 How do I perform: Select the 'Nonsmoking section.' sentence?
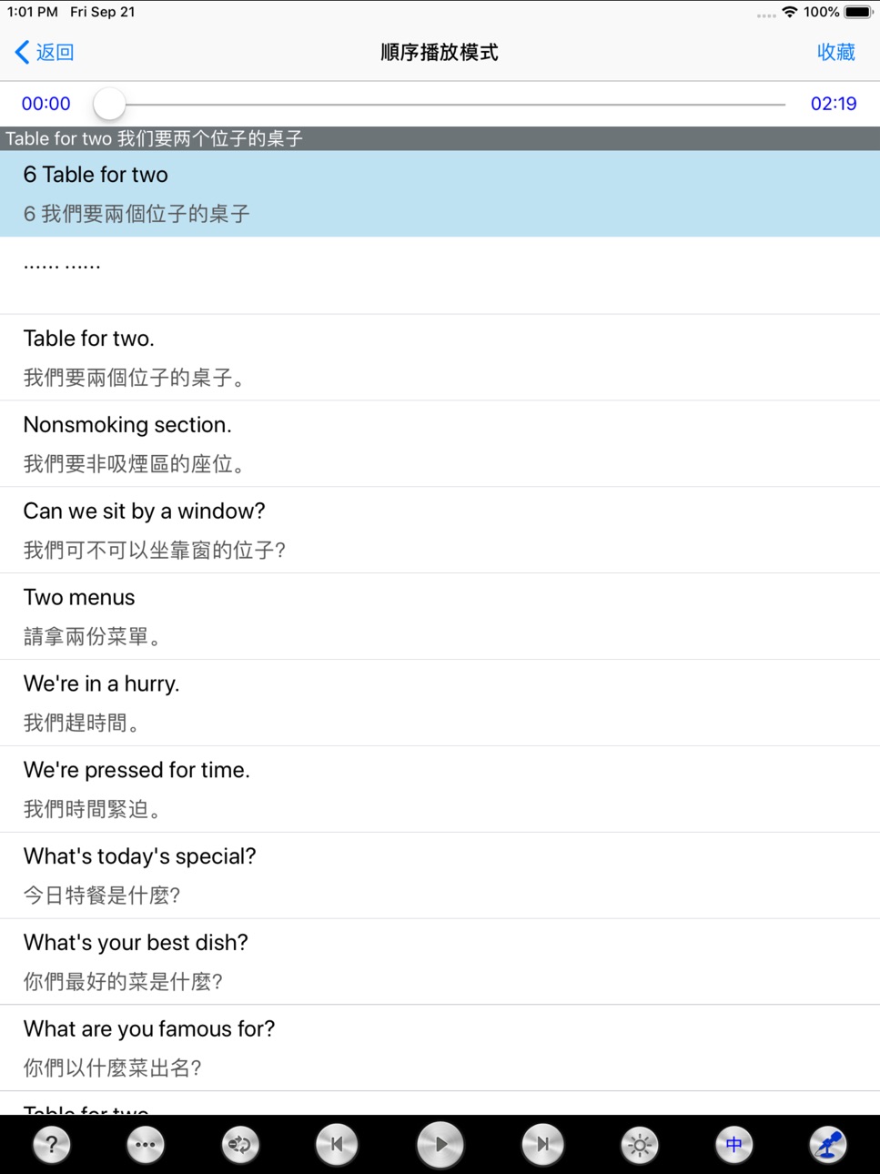coord(440,444)
